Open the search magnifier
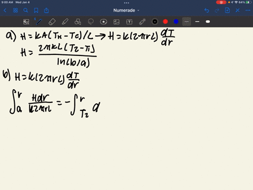The height and width of the screenshot is (190, 253). click(x=26, y=11)
